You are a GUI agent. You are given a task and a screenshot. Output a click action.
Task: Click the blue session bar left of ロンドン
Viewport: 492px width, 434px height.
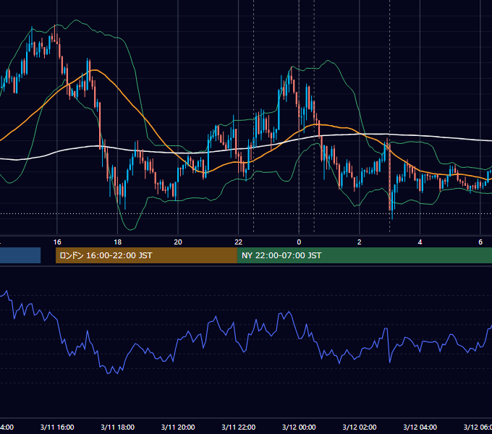[20, 255]
